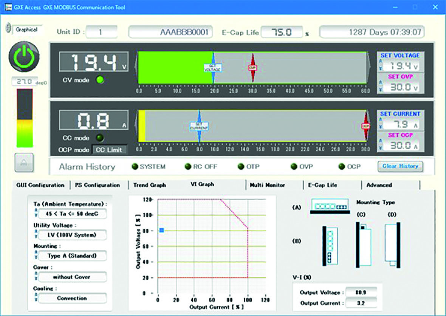
Task: Click the SET VOLTAGE value stepper
Action: coord(381,65)
